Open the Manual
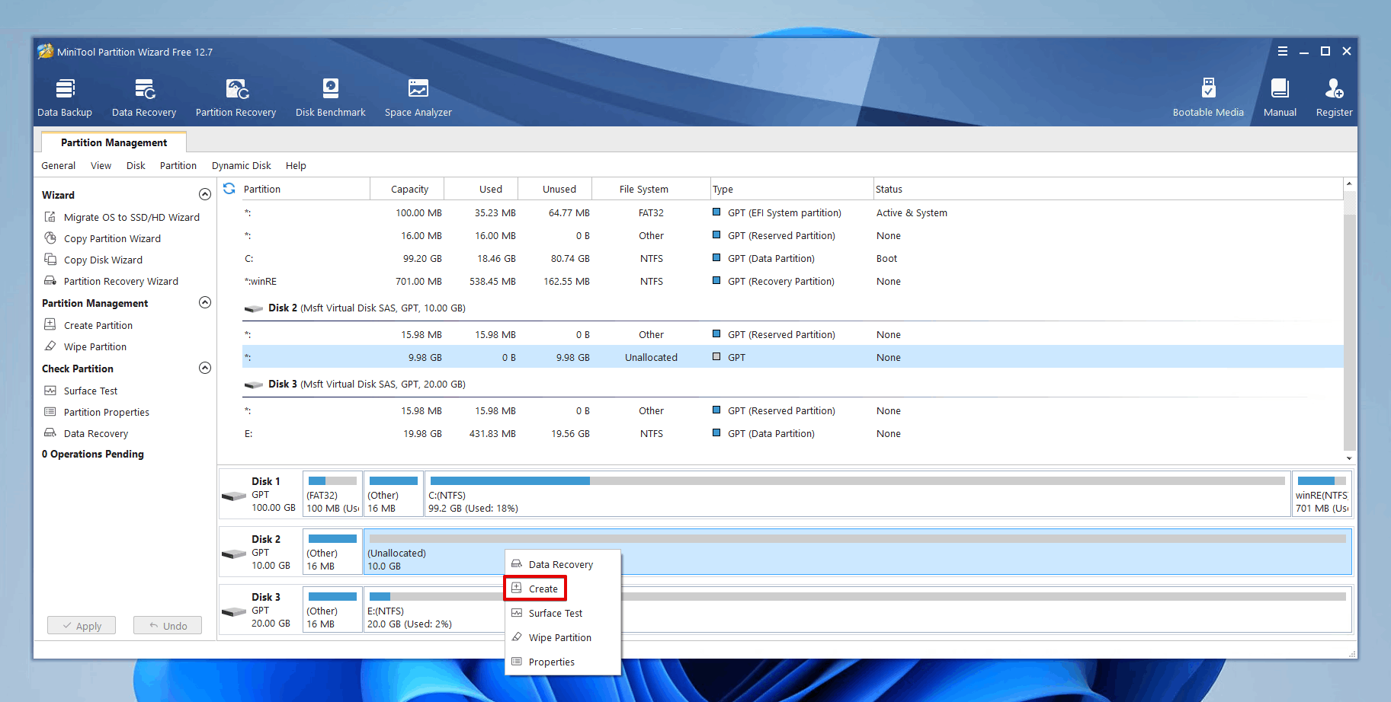The image size is (1391, 702). pyautogui.click(x=1280, y=98)
